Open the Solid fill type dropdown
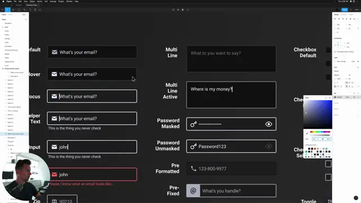361x203 pixels. (x=307, y=98)
